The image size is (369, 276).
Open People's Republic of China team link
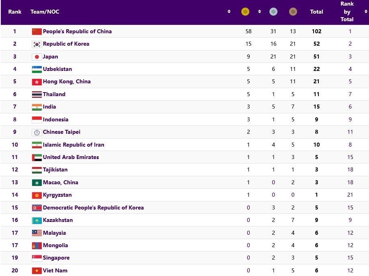point(77,31)
